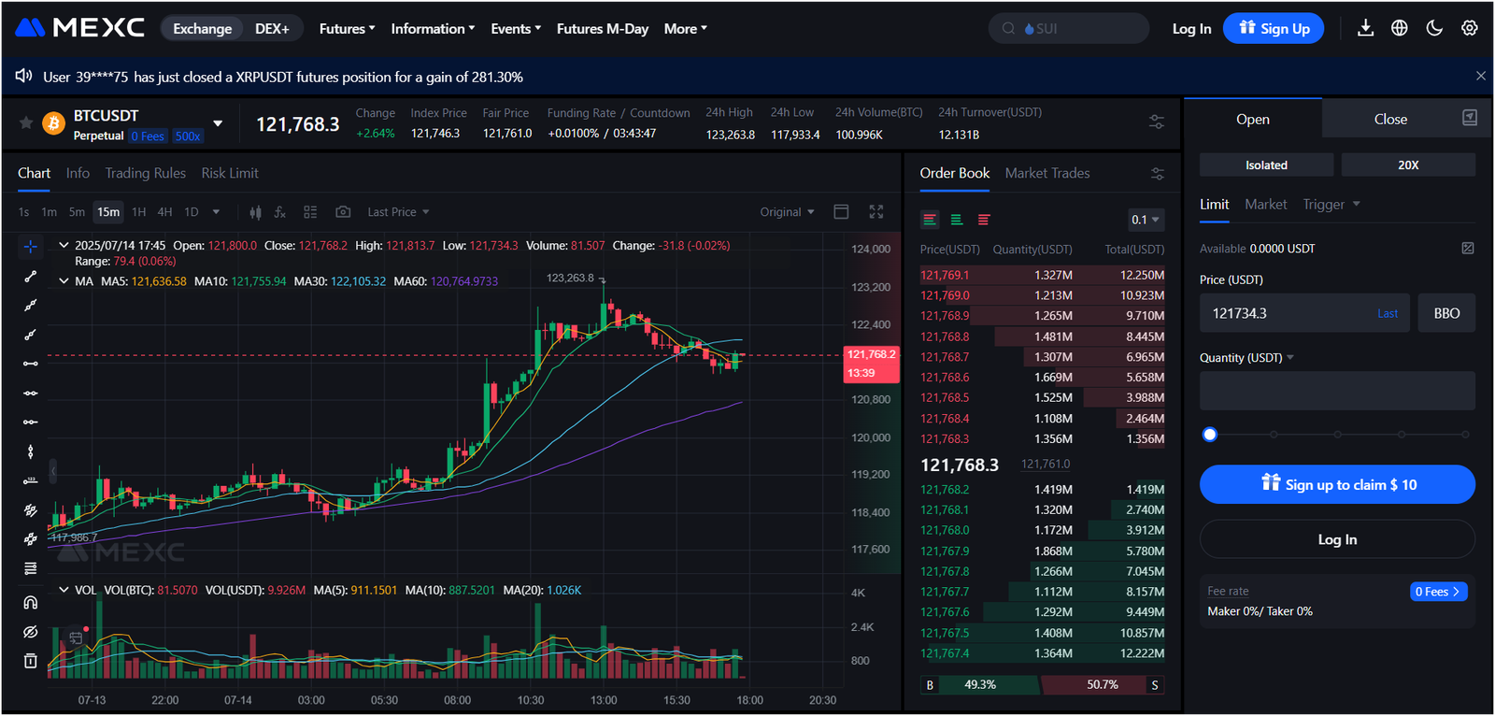
Task: Open calculator icon beside Close tab
Action: click(x=1470, y=118)
